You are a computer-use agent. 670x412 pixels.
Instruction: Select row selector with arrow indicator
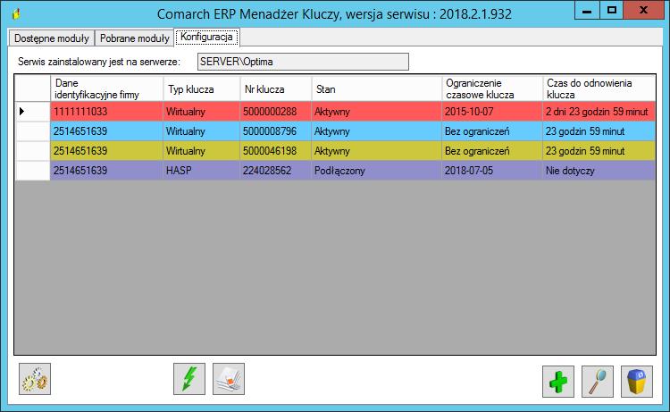32,112
